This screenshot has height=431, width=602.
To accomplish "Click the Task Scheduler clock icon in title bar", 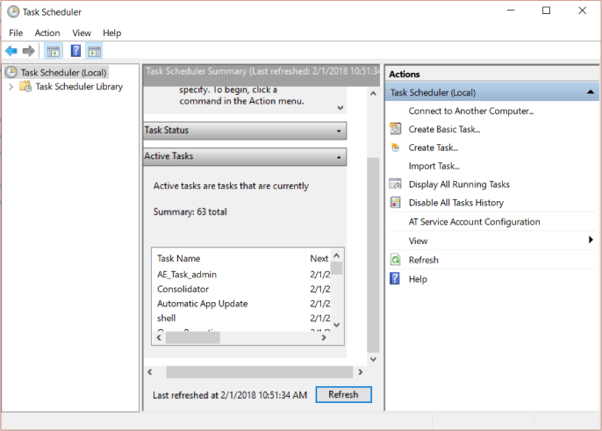I will coord(13,12).
